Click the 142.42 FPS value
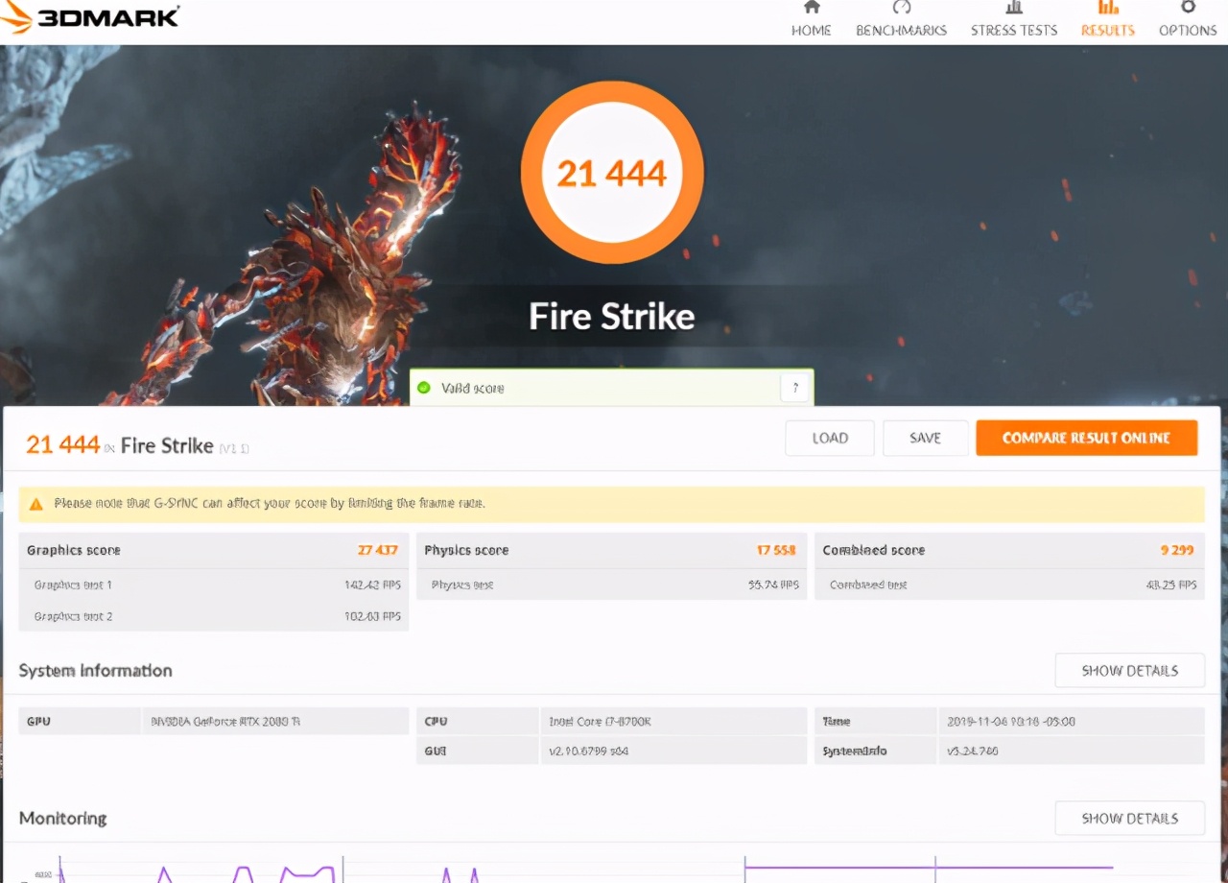 click(372, 585)
